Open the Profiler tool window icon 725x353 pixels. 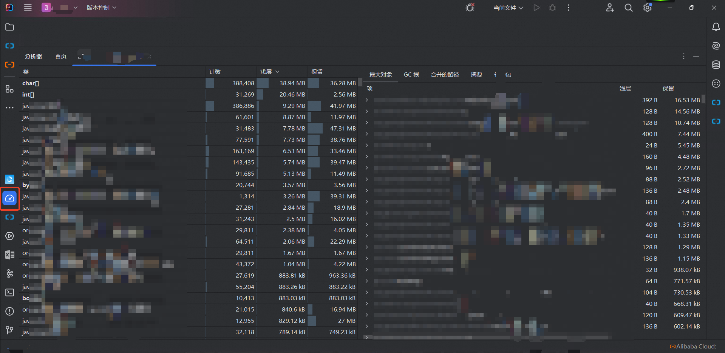pos(10,198)
